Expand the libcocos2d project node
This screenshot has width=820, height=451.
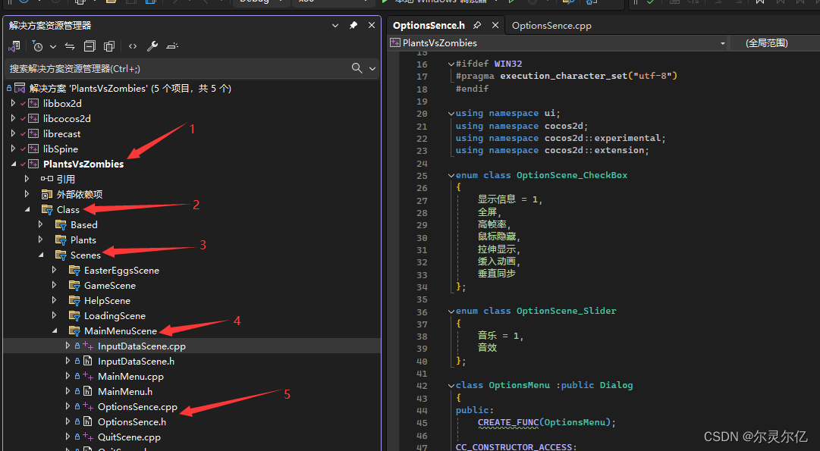(x=13, y=119)
